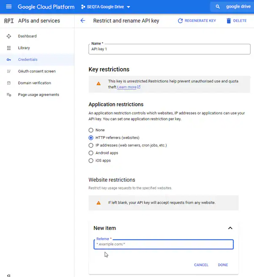Click the APIs and services heading
The height and width of the screenshot is (277, 254).
click(39, 21)
